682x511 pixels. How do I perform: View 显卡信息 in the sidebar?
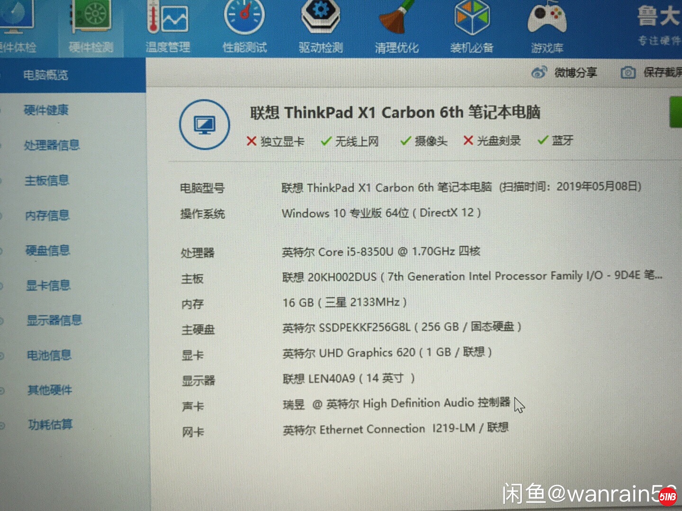pos(48,285)
